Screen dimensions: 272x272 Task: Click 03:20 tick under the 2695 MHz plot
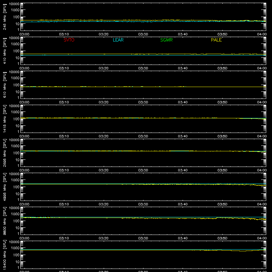coord(104,170)
